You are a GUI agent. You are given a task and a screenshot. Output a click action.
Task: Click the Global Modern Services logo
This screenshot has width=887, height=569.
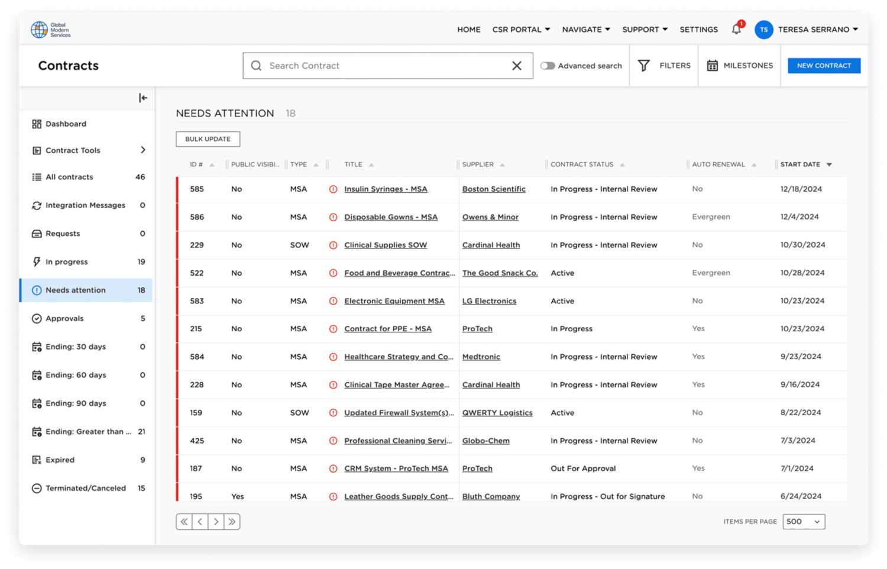point(51,30)
